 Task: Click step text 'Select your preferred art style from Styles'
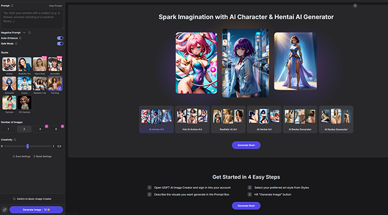(x=282, y=188)
